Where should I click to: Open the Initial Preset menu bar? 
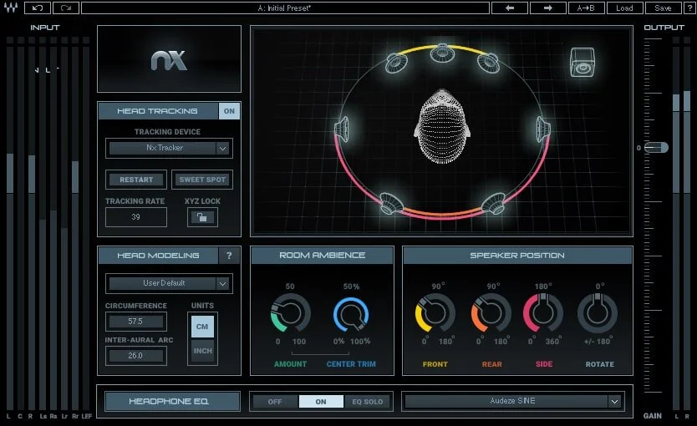coord(285,8)
